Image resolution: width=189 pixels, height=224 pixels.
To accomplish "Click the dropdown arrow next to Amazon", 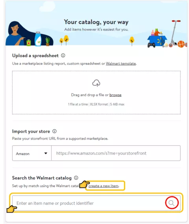I will click(x=46, y=153).
